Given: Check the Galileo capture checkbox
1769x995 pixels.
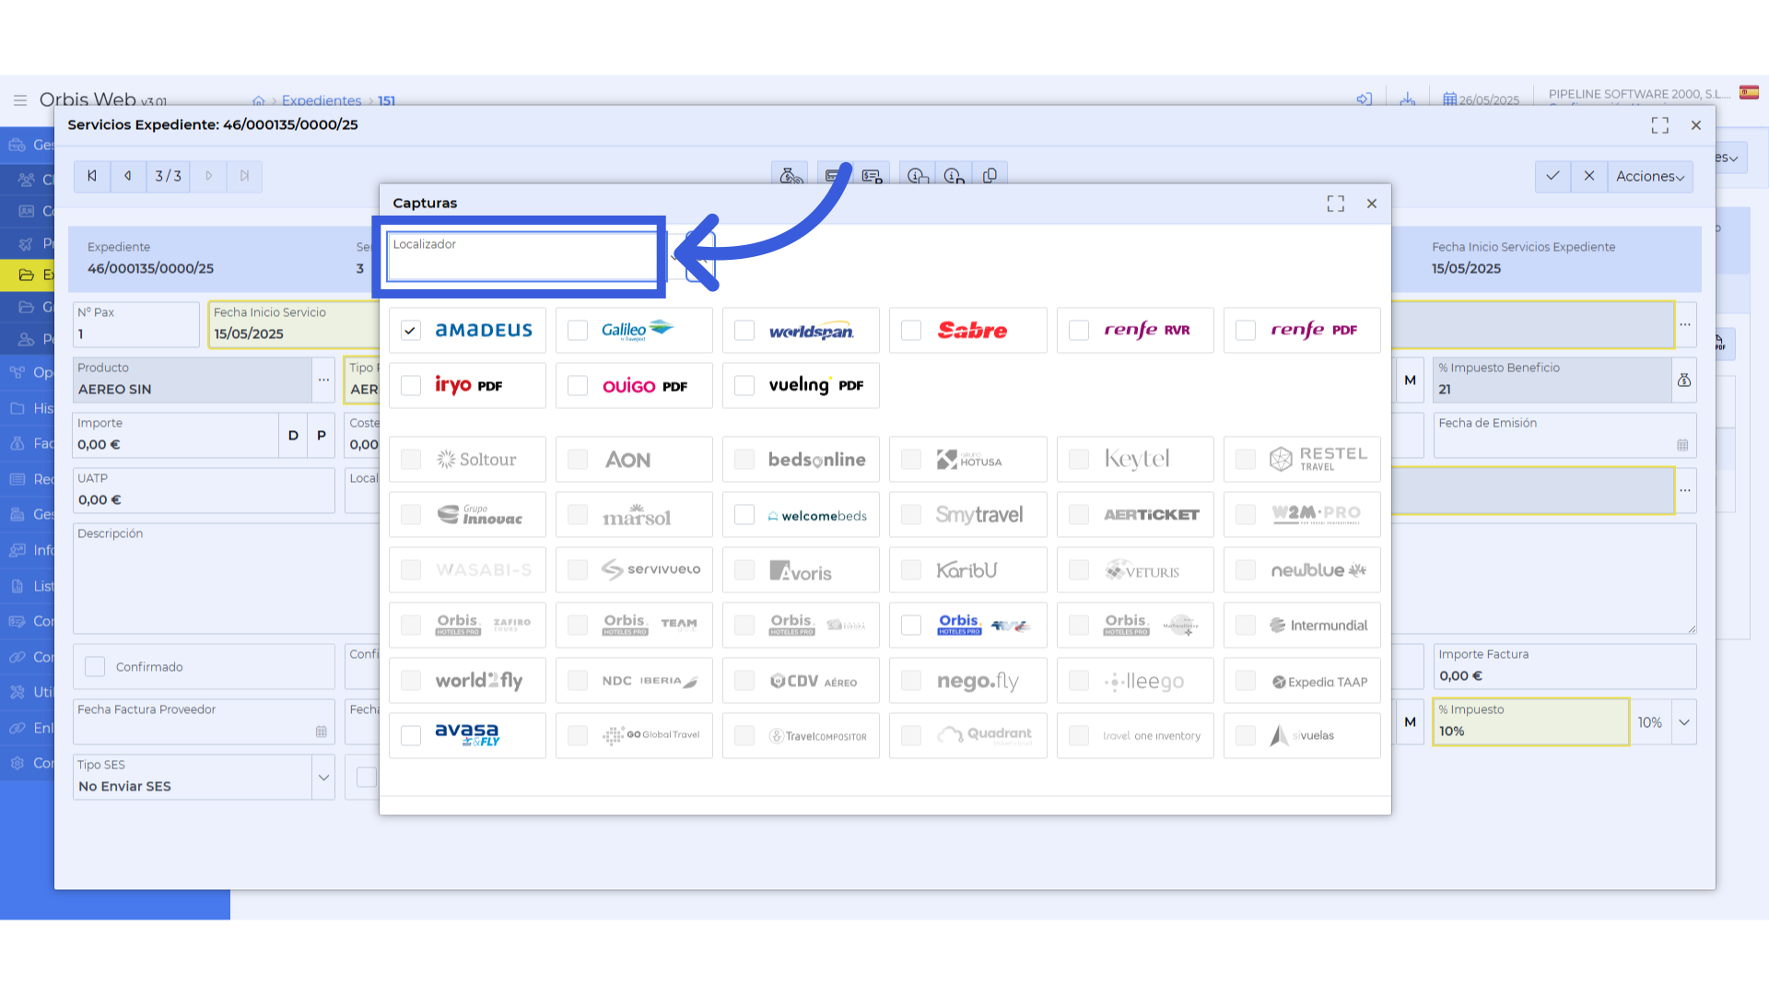Looking at the screenshot, I should pyautogui.click(x=578, y=330).
